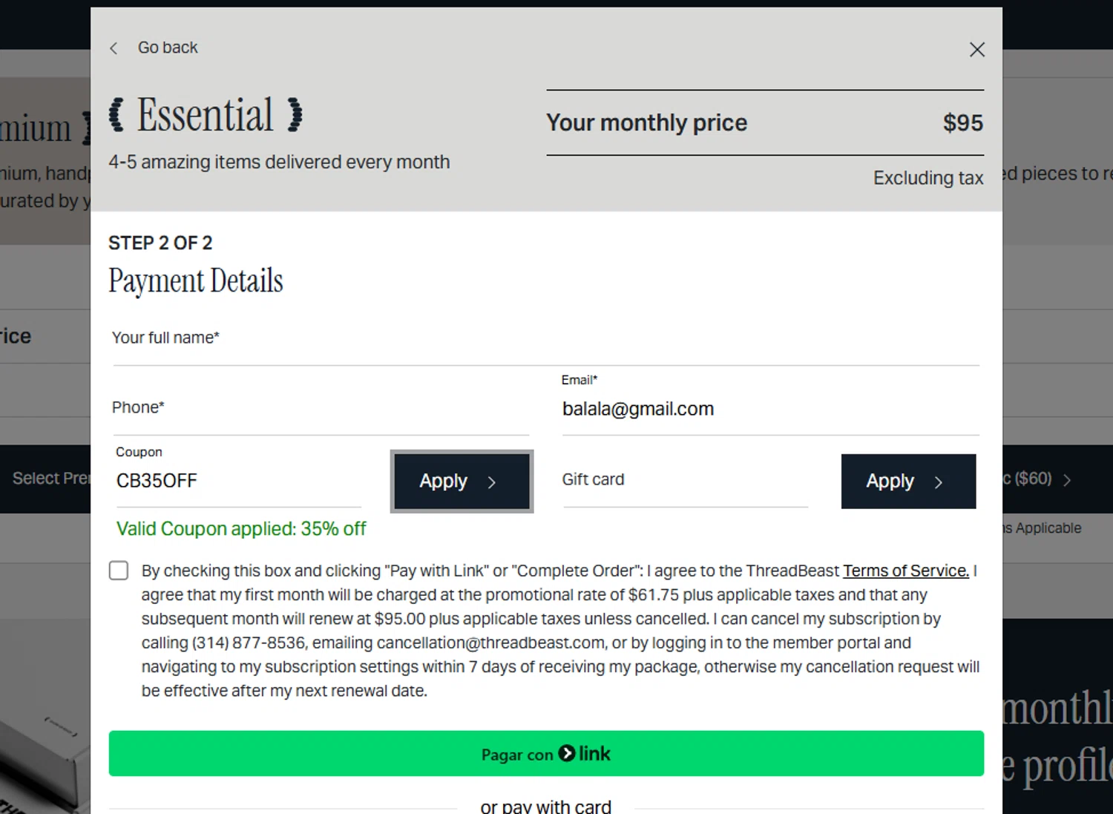Click the or pay with card divider text
1113x814 pixels.
[x=545, y=807]
